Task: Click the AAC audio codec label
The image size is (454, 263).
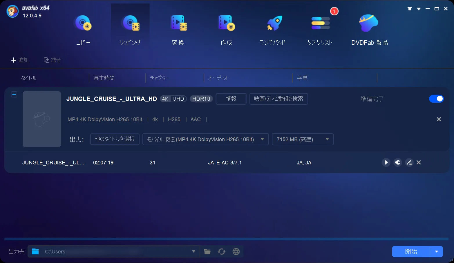Action: [x=196, y=119]
